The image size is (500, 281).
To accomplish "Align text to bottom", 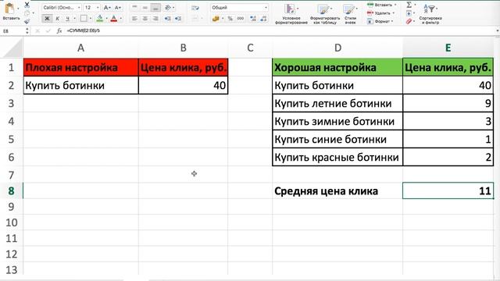I will pyautogui.click(x=155, y=8).
